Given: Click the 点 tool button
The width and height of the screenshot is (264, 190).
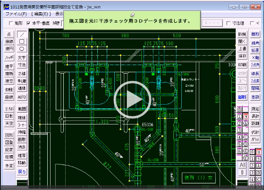Looking at the screenshot, I should pyautogui.click(x=9, y=34).
